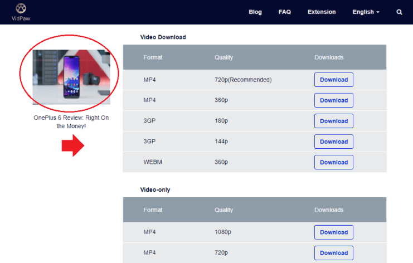Click the 144p quality cell
Screen dimensions: 413x263
coord(221,142)
